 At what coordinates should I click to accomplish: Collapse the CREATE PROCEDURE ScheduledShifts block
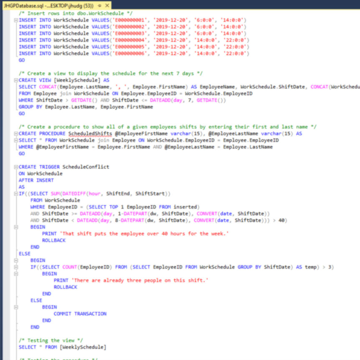point(16,133)
